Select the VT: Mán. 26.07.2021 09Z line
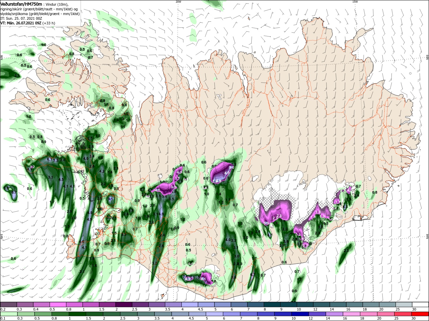The width and height of the screenshot is (429, 321). 28,23
